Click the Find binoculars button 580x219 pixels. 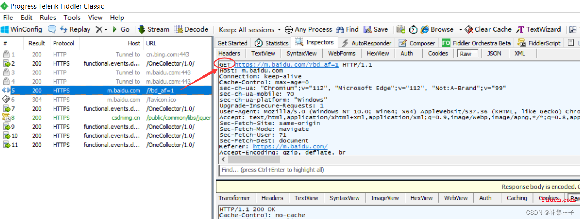tap(347, 29)
